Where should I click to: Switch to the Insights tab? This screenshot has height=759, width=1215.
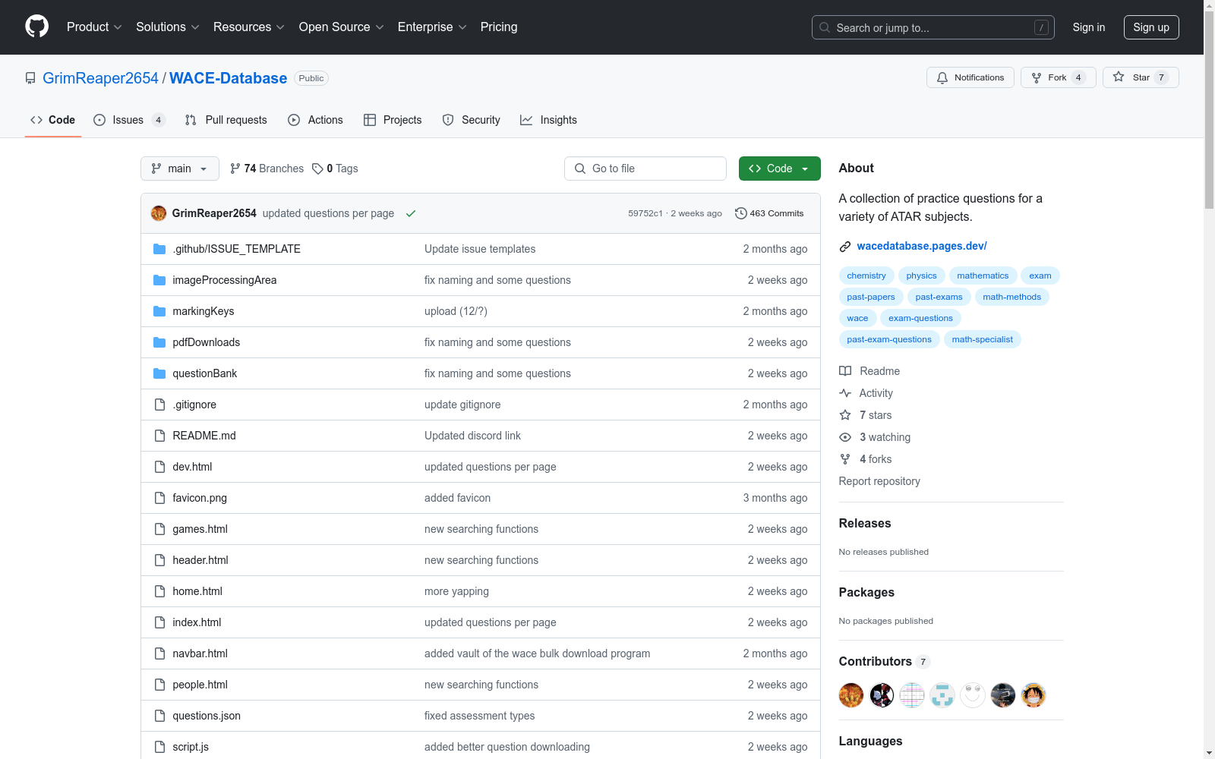pos(548,120)
